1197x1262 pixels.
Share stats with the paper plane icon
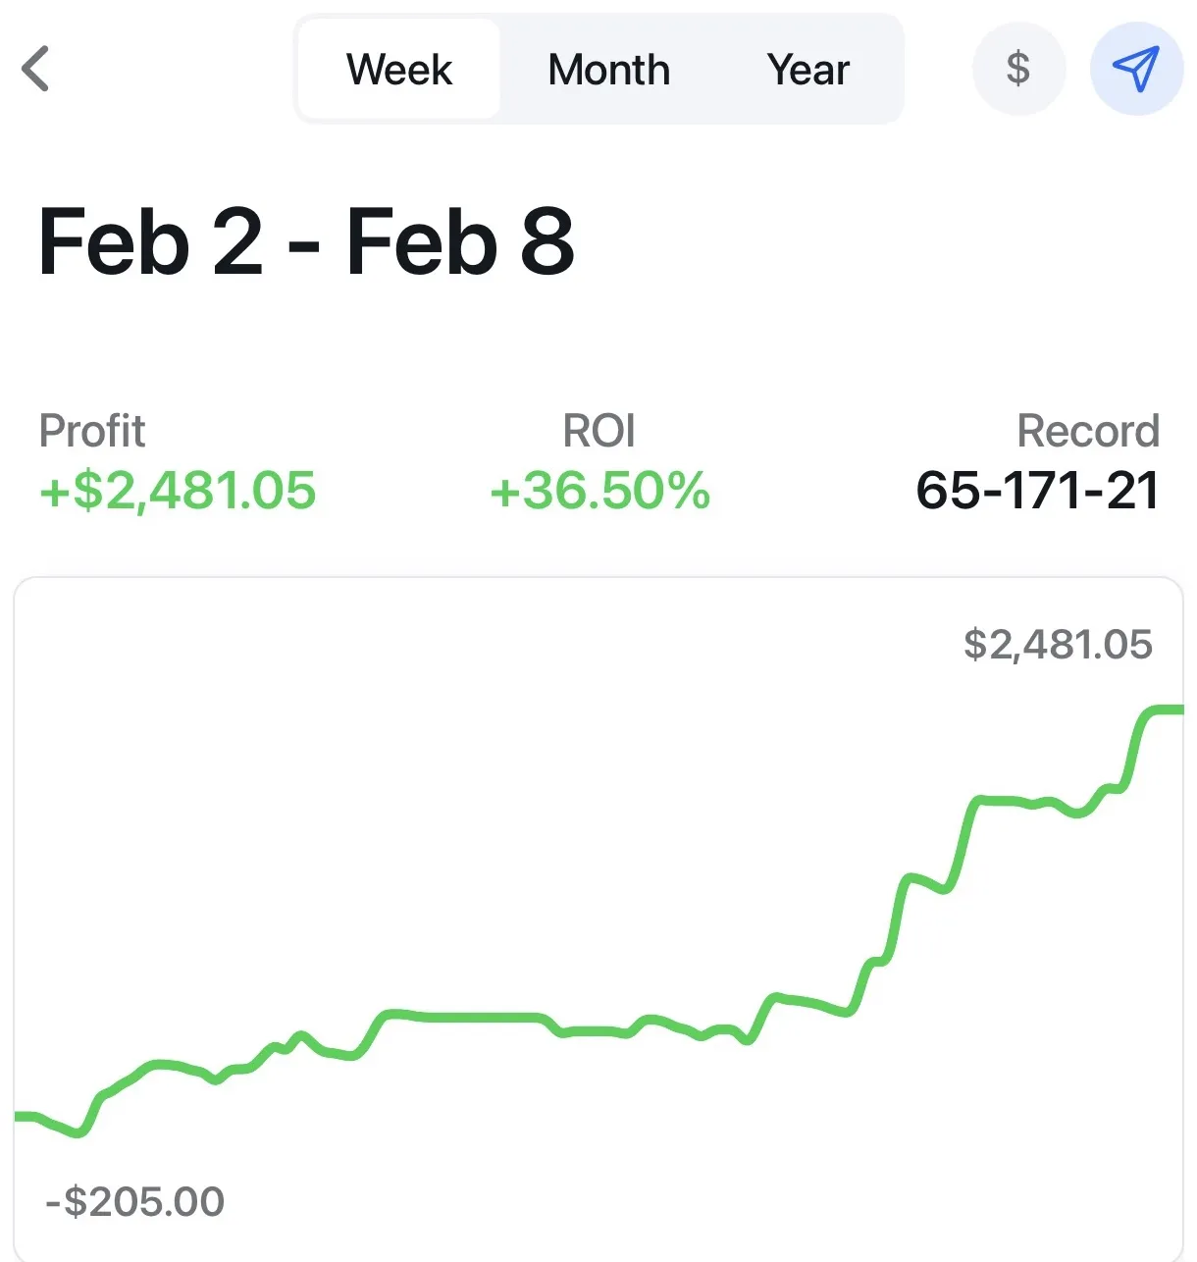1136,69
